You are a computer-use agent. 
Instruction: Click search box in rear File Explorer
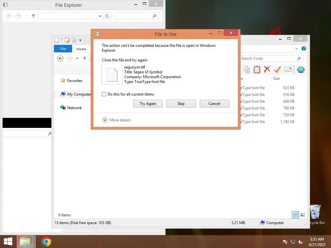pyautogui.click(x=137, y=16)
